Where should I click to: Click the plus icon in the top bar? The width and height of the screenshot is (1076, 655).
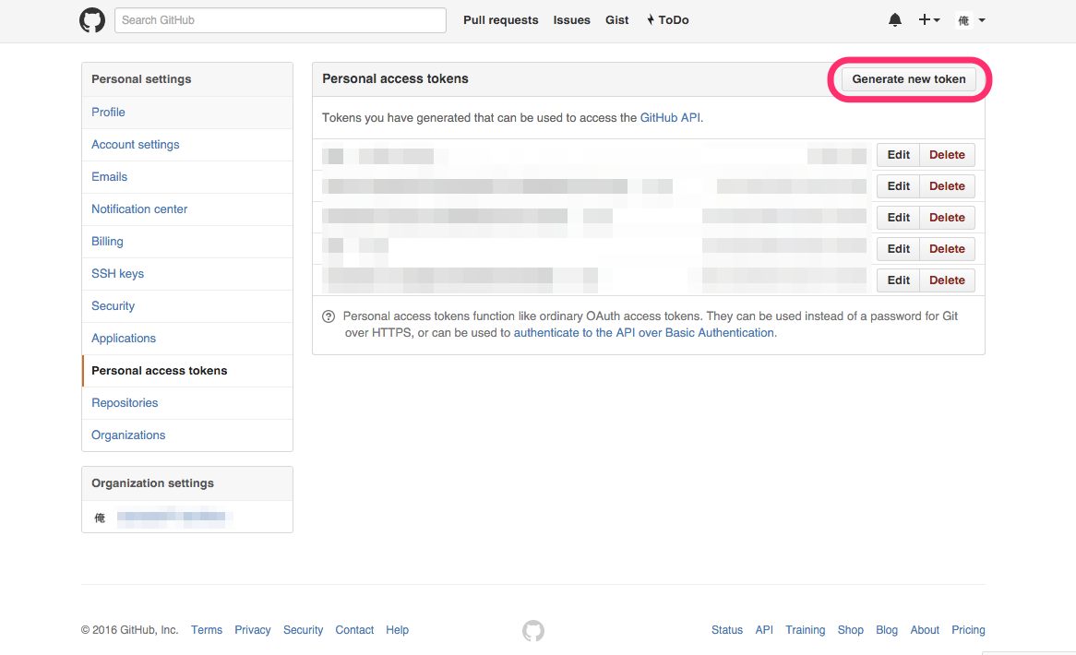pos(925,19)
